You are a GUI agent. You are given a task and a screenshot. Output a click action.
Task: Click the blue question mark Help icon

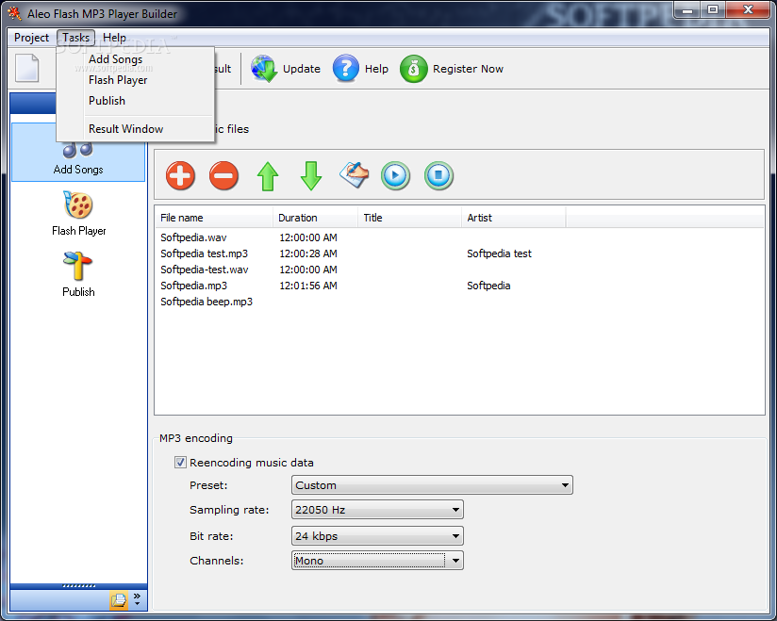[345, 69]
